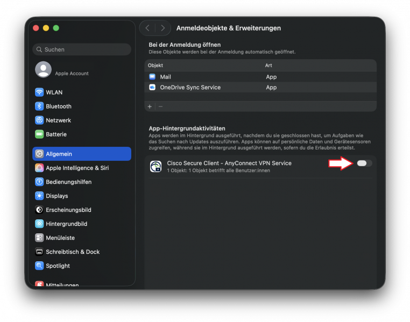Viewport: 410px width, 322px height.
Task: Open WLAN settings
Action: point(82,92)
